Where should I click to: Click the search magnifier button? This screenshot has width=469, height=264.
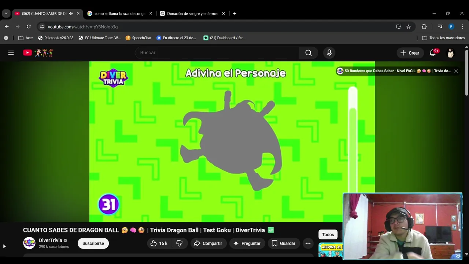pyautogui.click(x=309, y=53)
